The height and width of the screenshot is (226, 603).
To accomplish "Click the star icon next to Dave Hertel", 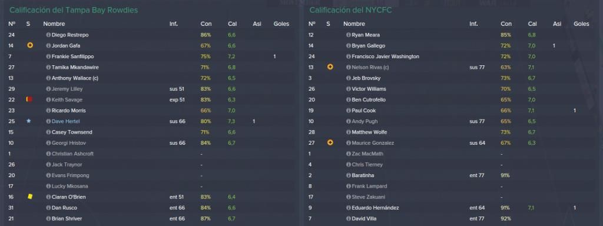I will point(29,121).
